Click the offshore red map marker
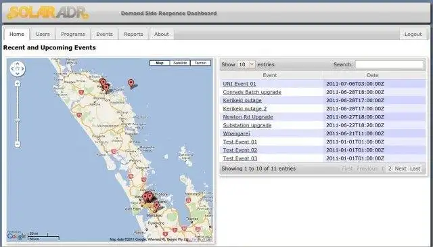Image resolution: width=433 pixels, height=247 pixels. pos(131,83)
